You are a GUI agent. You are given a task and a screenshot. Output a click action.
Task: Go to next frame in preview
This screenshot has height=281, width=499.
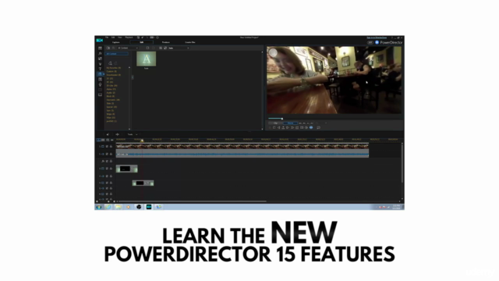click(x=288, y=127)
